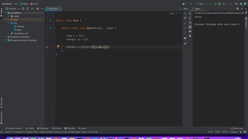Run Main with the toolbar's green play button
Screen dimensions: 248x139
coord(211,4)
